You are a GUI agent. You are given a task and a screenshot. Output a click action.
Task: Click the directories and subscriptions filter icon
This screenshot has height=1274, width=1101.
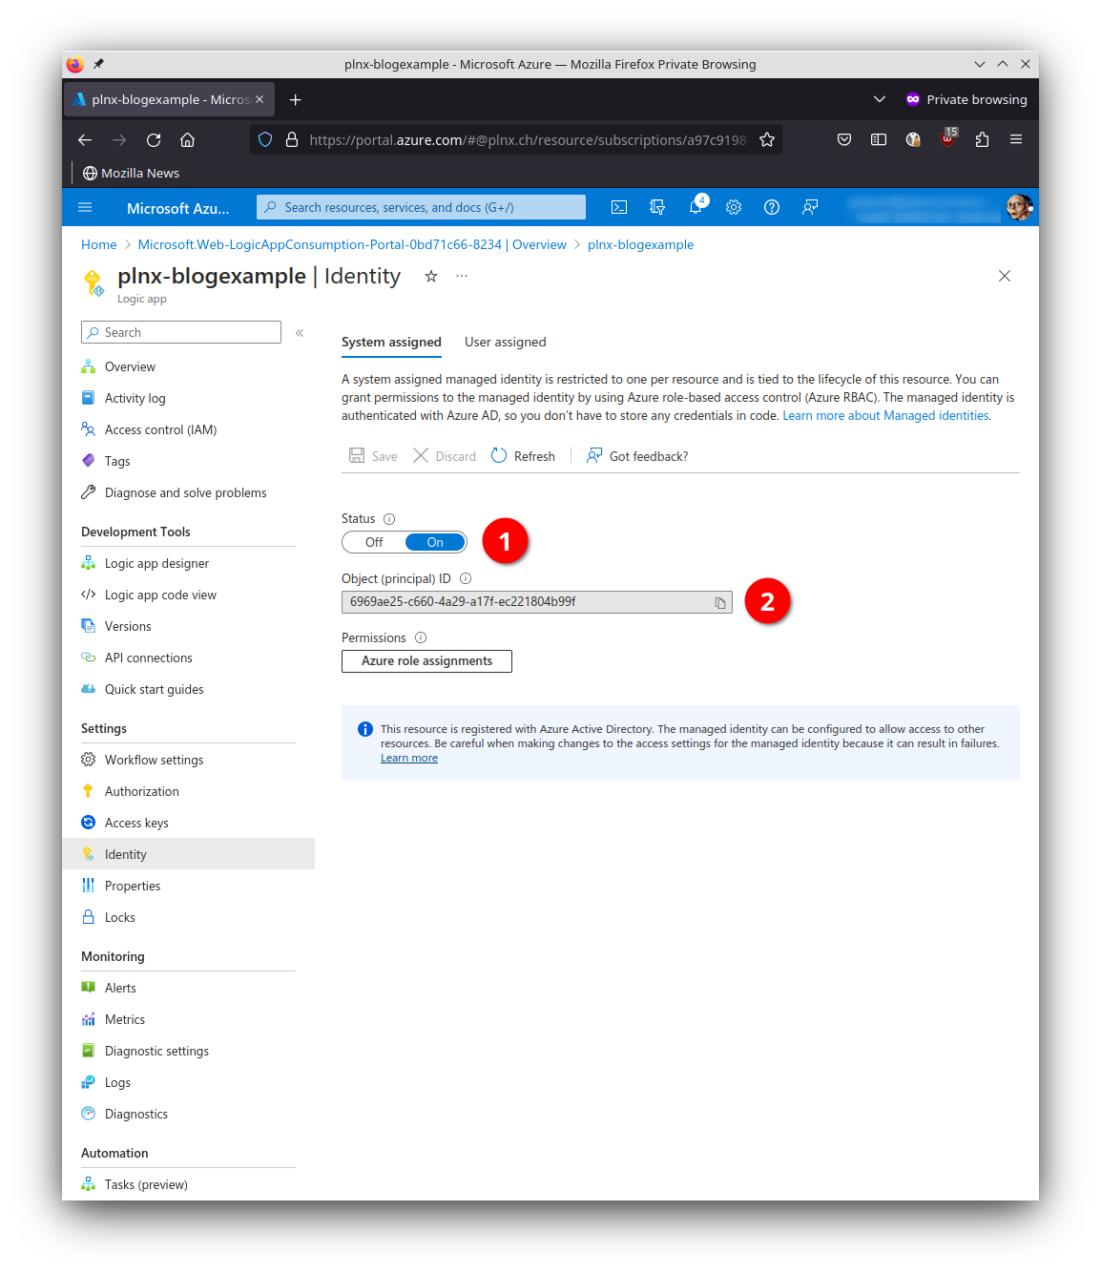click(657, 207)
